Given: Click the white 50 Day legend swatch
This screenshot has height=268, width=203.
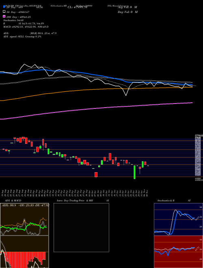Looking at the screenshot, I should (4, 12).
